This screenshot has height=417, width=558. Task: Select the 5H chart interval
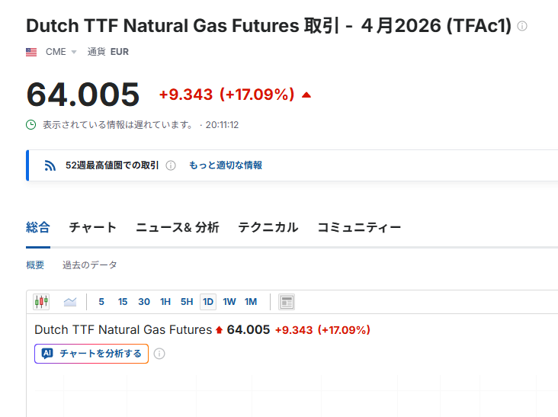187,302
